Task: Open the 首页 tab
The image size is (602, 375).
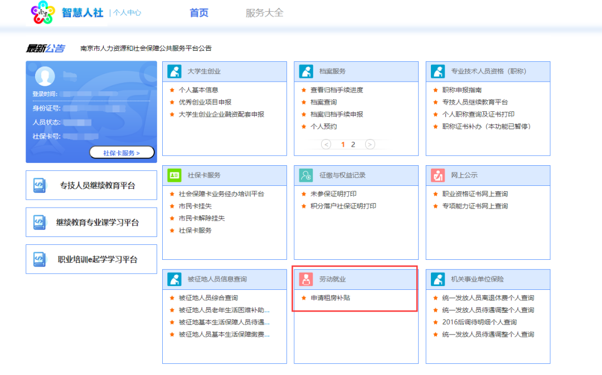Action: click(199, 13)
